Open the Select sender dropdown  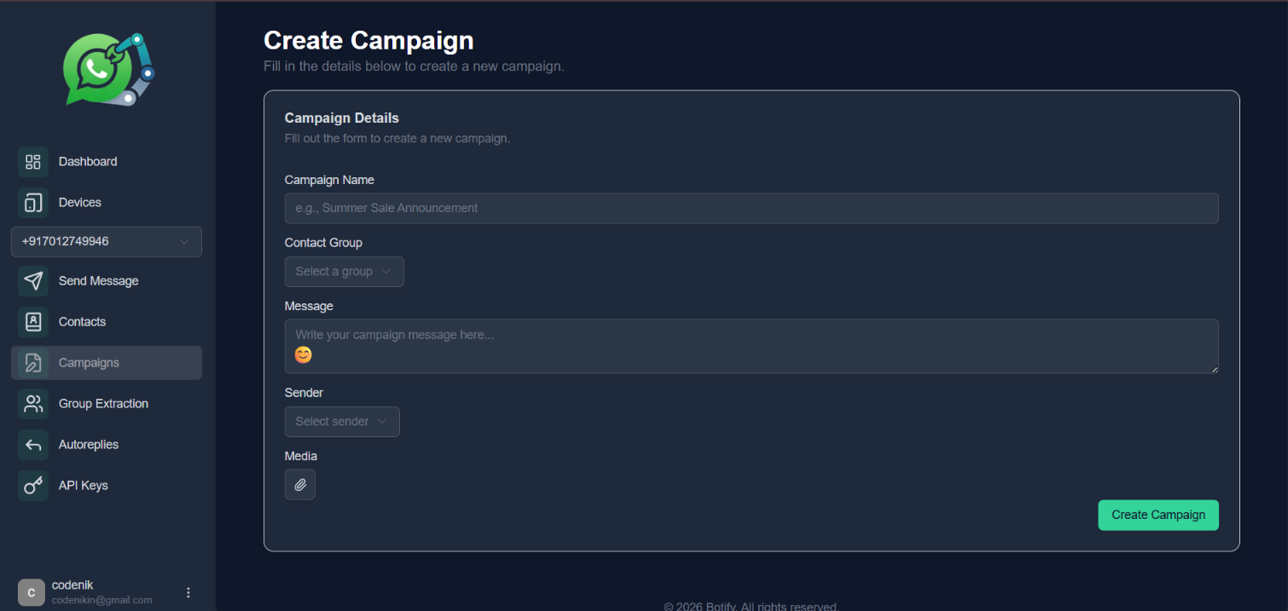(x=342, y=422)
